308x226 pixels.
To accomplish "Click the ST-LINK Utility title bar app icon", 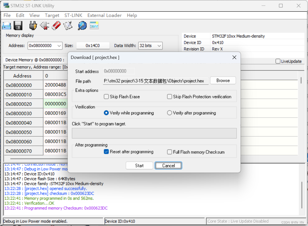I will click(6, 6).
